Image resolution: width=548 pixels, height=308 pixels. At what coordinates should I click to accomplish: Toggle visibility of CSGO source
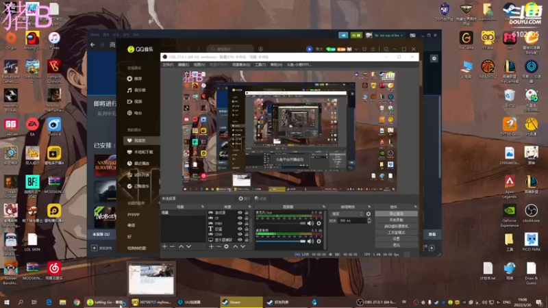click(x=240, y=235)
